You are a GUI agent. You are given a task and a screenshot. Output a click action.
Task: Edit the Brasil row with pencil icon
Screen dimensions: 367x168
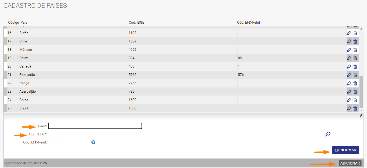coord(349,109)
